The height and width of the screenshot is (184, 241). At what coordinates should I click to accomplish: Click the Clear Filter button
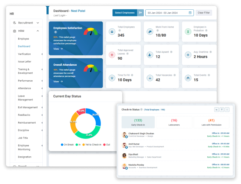click(x=204, y=13)
